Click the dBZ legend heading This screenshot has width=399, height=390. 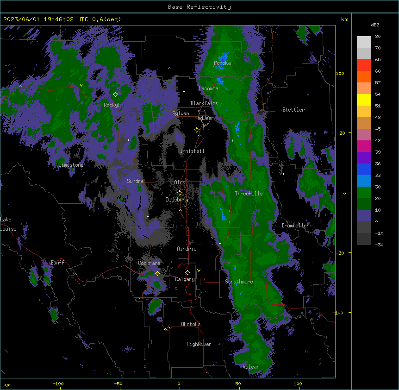click(375, 25)
